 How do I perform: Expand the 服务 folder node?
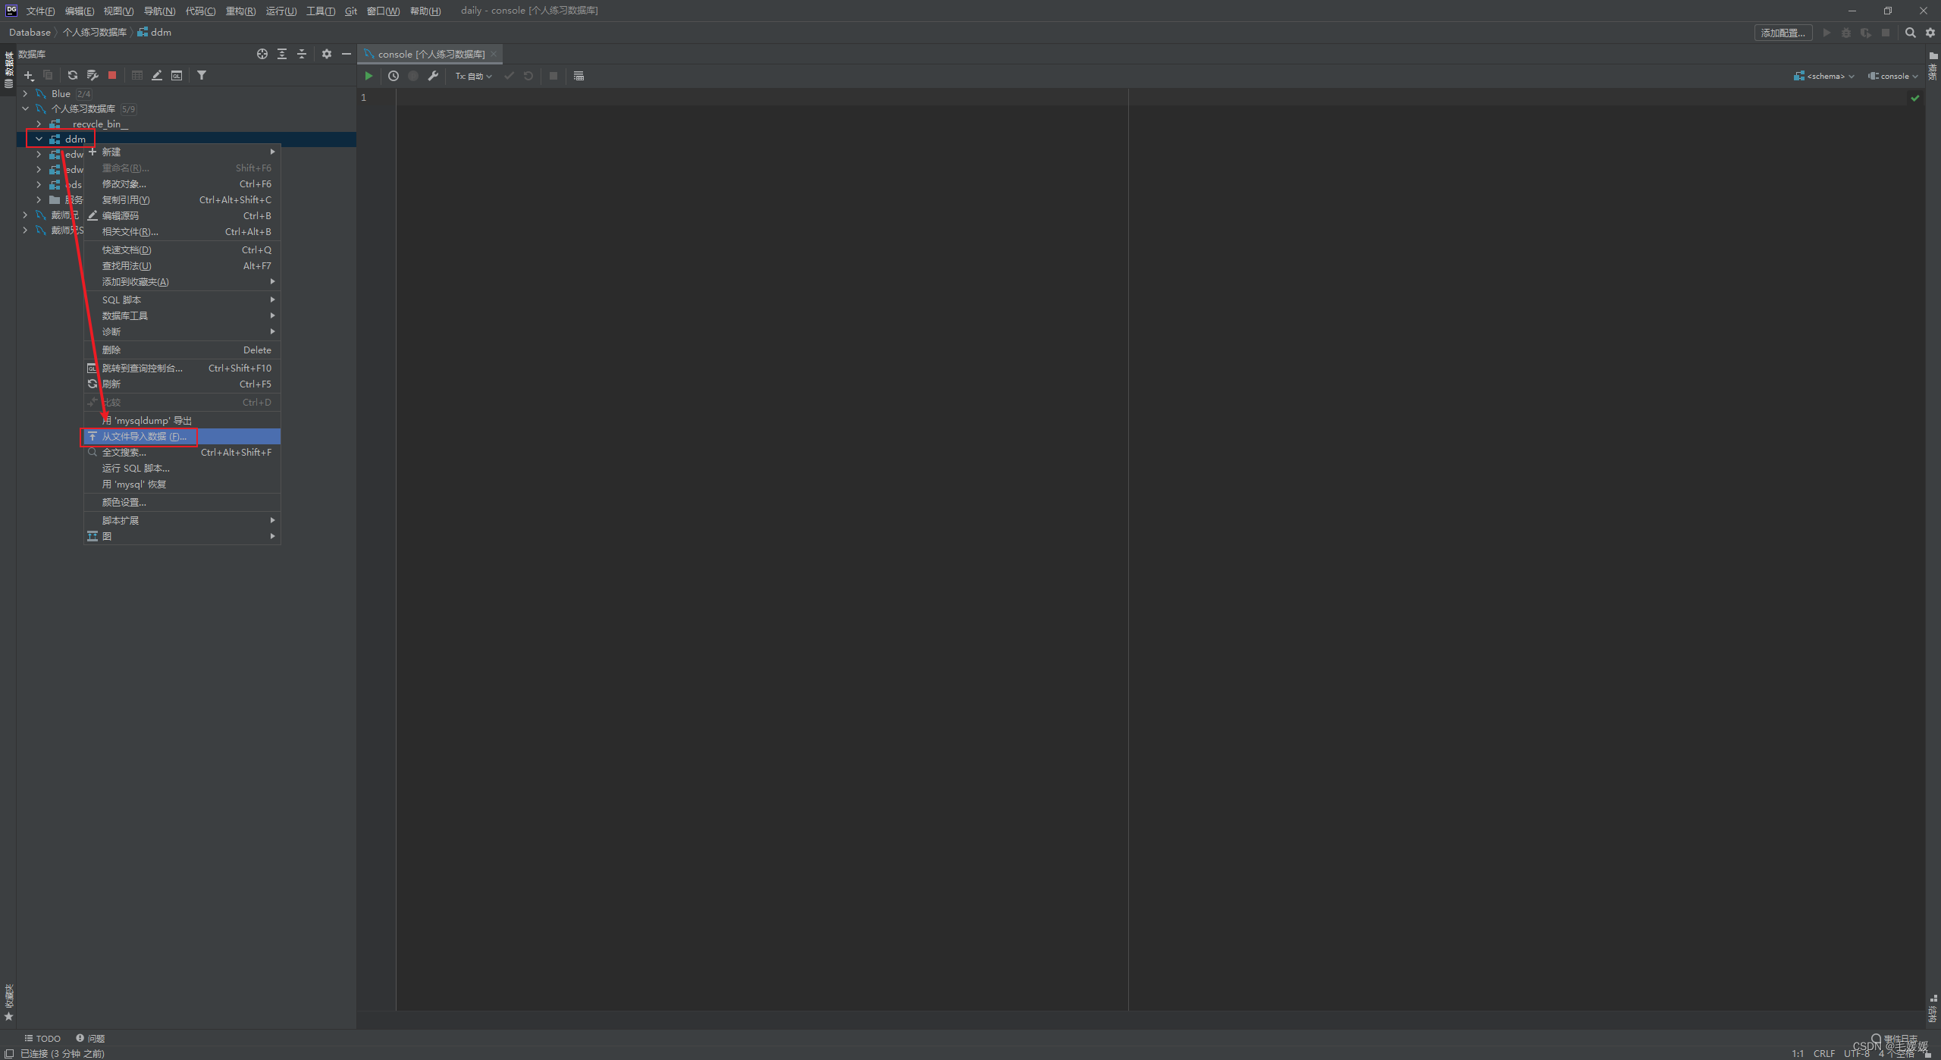39,199
